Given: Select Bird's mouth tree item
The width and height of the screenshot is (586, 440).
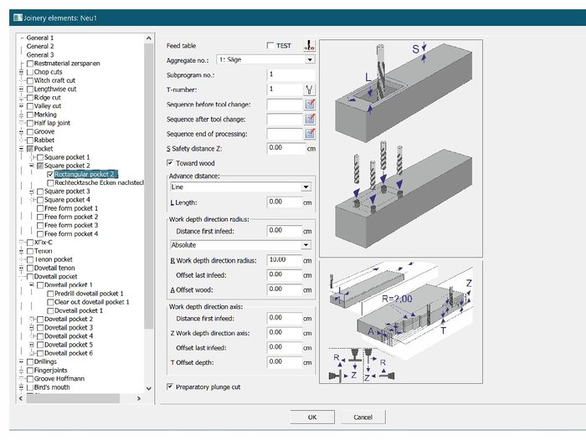Looking at the screenshot, I should (52, 387).
